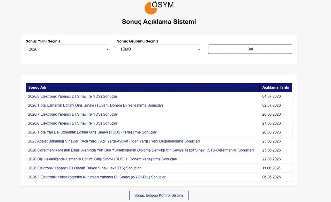Click the Sonuç Açıklama Sistemi heading
The height and width of the screenshot is (202, 331).
coord(159,22)
